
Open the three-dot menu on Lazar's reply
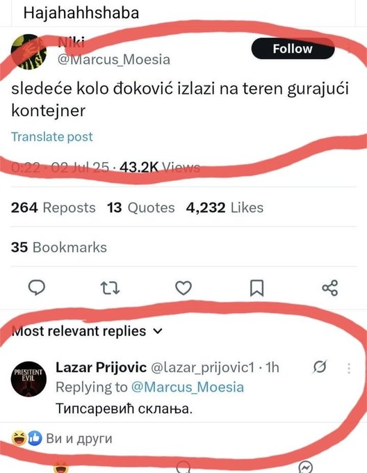click(x=349, y=369)
